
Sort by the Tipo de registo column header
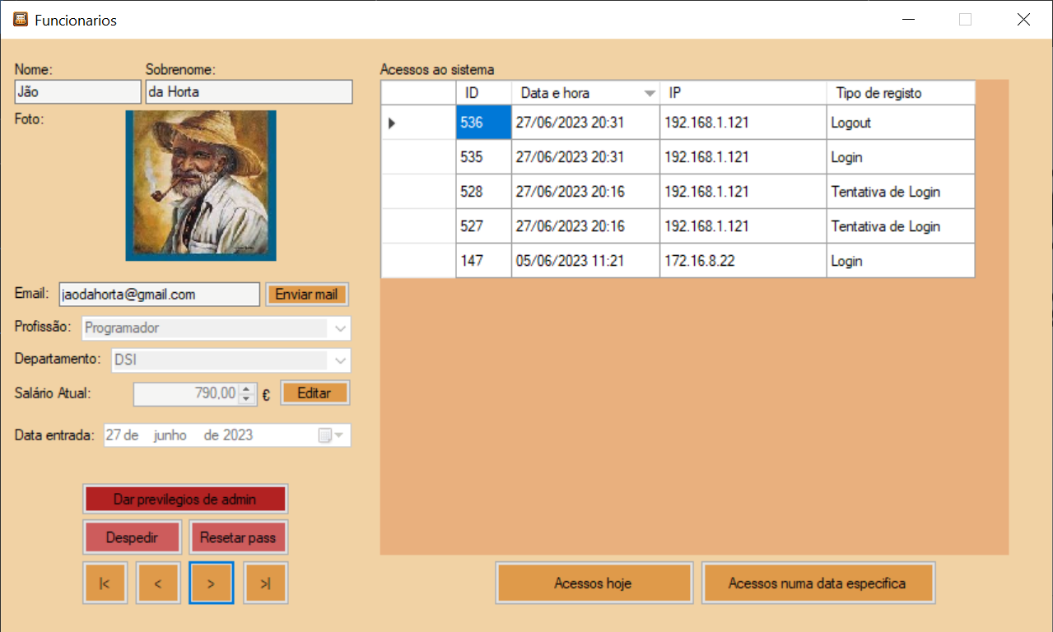tap(901, 93)
